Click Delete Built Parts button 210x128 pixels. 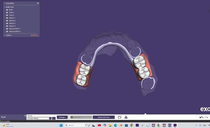coord(104,117)
